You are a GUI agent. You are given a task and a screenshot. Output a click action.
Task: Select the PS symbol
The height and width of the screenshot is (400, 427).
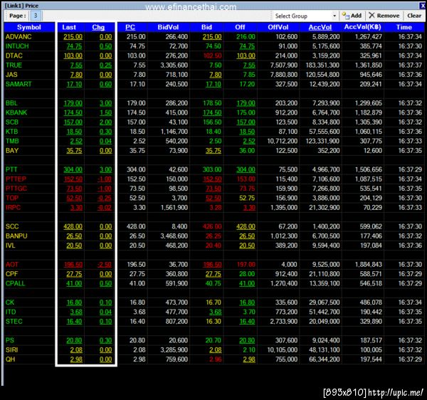click(x=10, y=341)
